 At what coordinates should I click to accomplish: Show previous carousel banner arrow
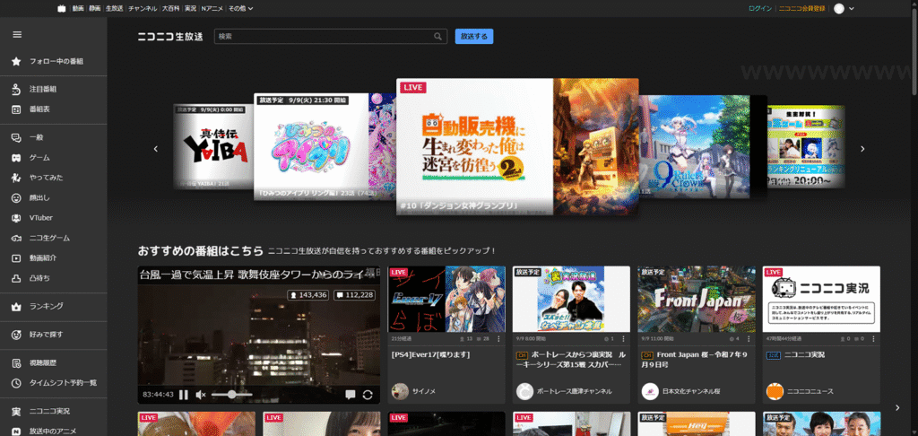click(x=156, y=149)
